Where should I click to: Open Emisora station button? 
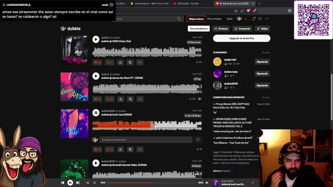221,29
